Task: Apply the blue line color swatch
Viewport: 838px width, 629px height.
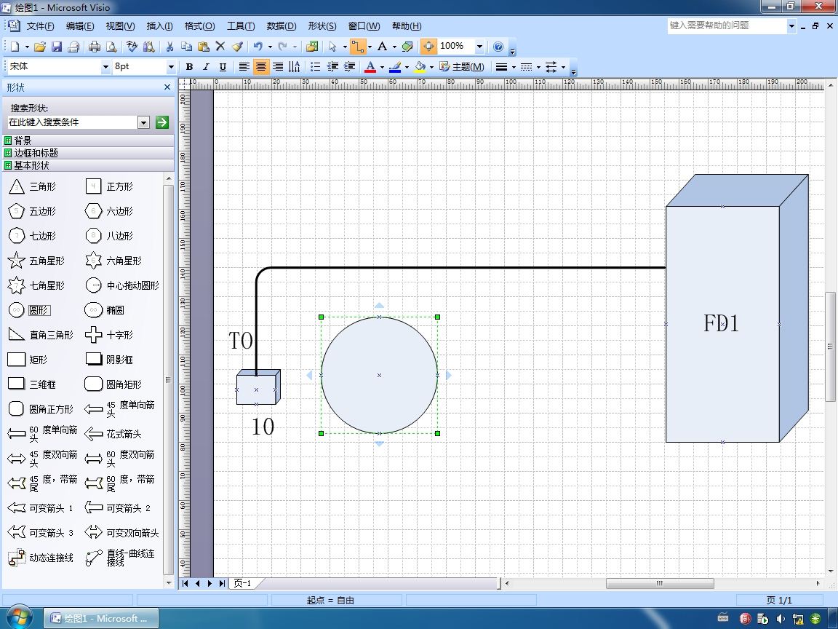Action: click(x=395, y=67)
